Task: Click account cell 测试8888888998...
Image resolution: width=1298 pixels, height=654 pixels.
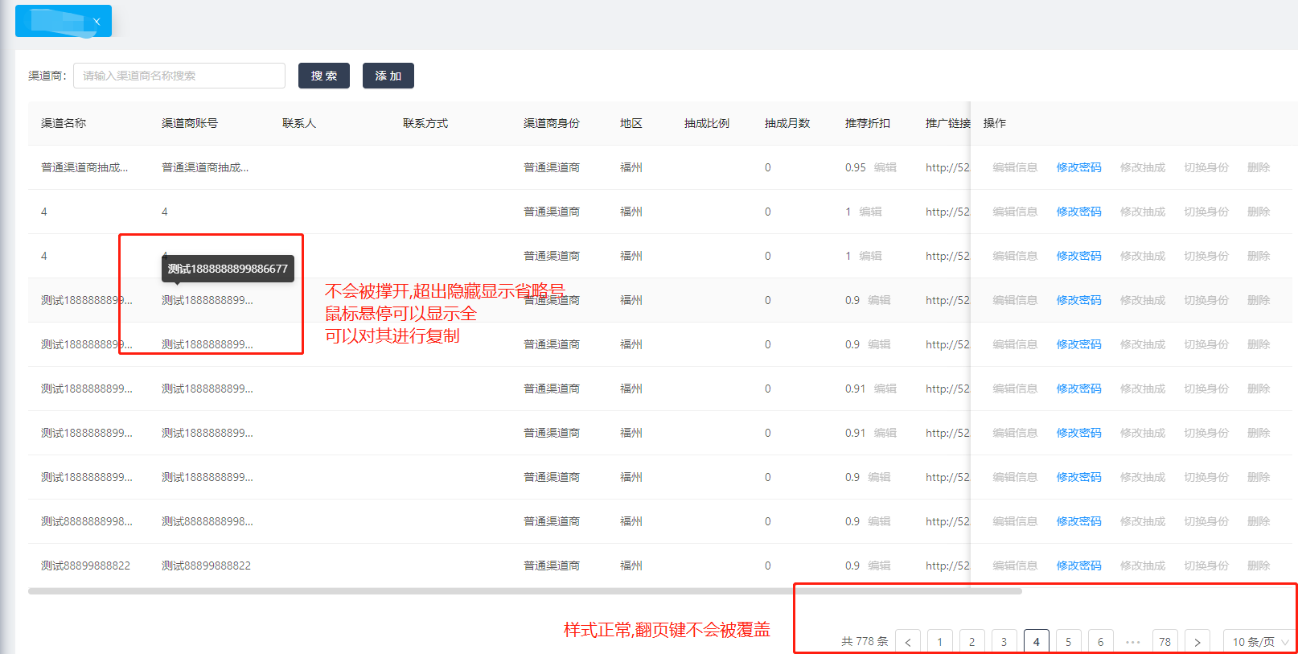Action: (207, 521)
